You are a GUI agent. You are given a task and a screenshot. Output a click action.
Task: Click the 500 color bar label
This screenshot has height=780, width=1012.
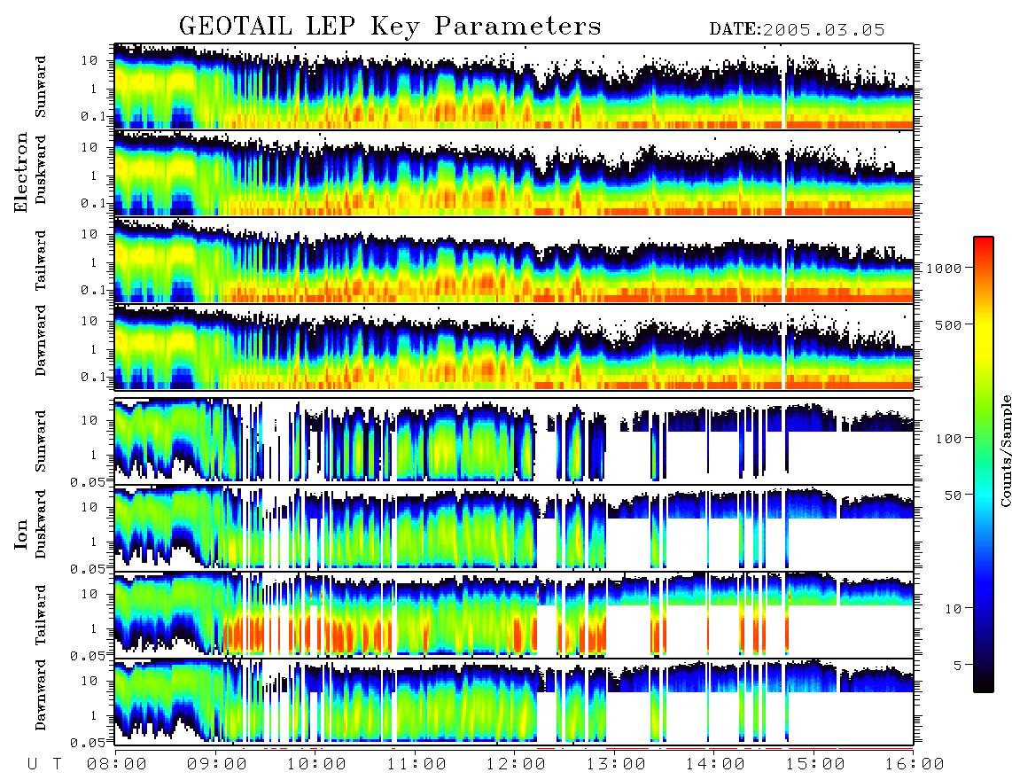point(948,324)
